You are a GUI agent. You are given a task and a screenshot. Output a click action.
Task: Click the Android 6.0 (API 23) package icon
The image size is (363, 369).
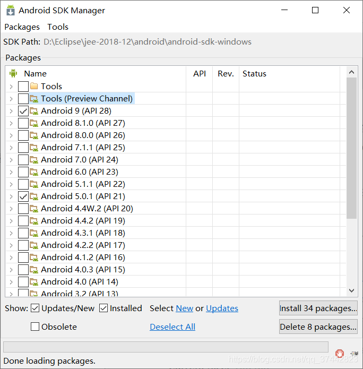pos(34,172)
